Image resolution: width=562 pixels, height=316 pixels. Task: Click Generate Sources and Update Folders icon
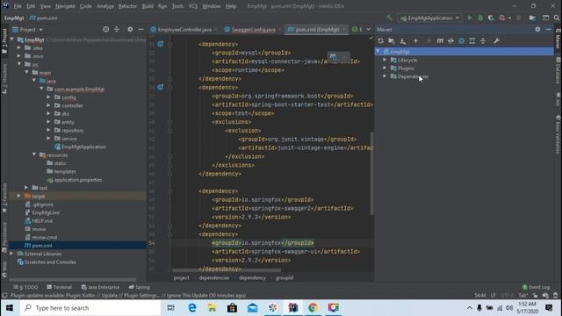point(392,41)
